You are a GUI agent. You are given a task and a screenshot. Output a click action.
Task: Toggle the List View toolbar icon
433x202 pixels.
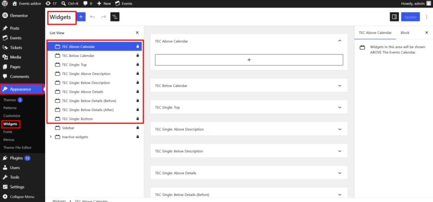[x=115, y=17]
